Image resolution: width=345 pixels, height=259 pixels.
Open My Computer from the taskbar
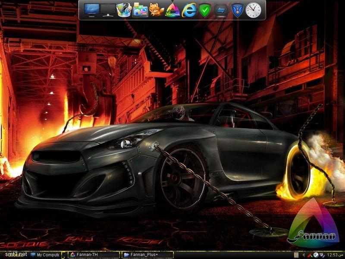[45, 255]
